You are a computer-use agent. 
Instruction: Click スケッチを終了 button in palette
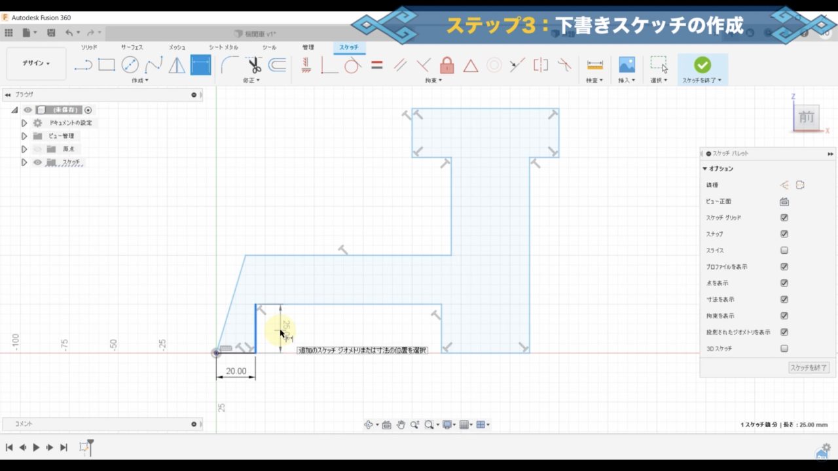(x=809, y=368)
